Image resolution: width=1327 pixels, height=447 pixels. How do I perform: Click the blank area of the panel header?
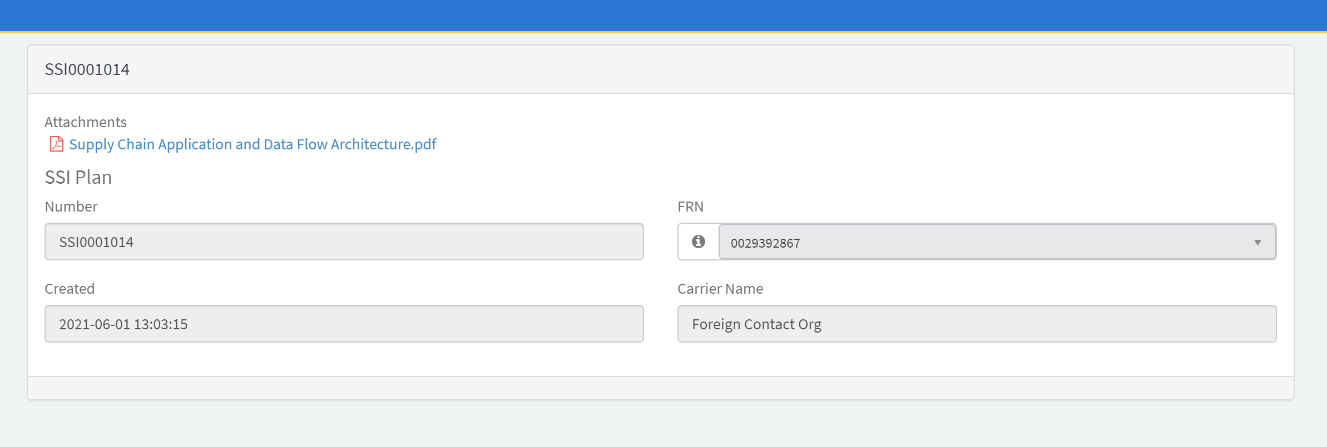coord(723,69)
